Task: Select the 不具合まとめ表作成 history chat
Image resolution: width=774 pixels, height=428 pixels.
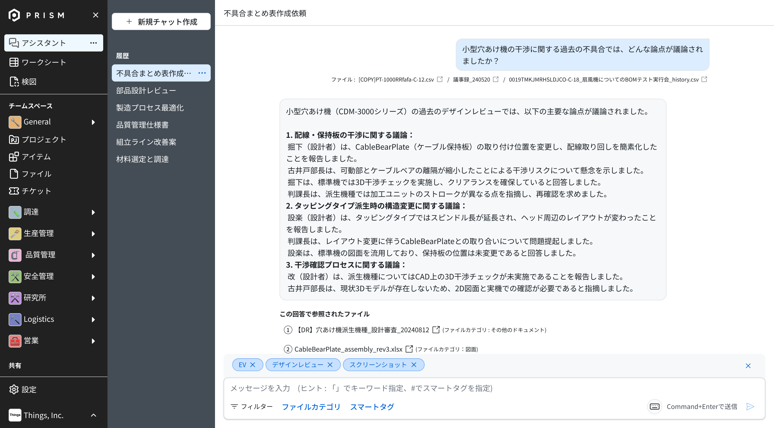Action: click(x=161, y=73)
